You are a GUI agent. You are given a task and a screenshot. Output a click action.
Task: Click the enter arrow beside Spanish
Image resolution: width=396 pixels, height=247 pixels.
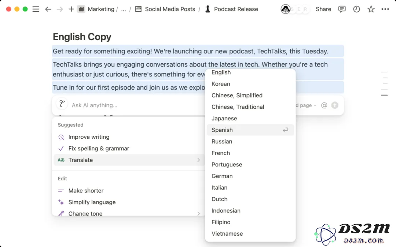(x=285, y=130)
